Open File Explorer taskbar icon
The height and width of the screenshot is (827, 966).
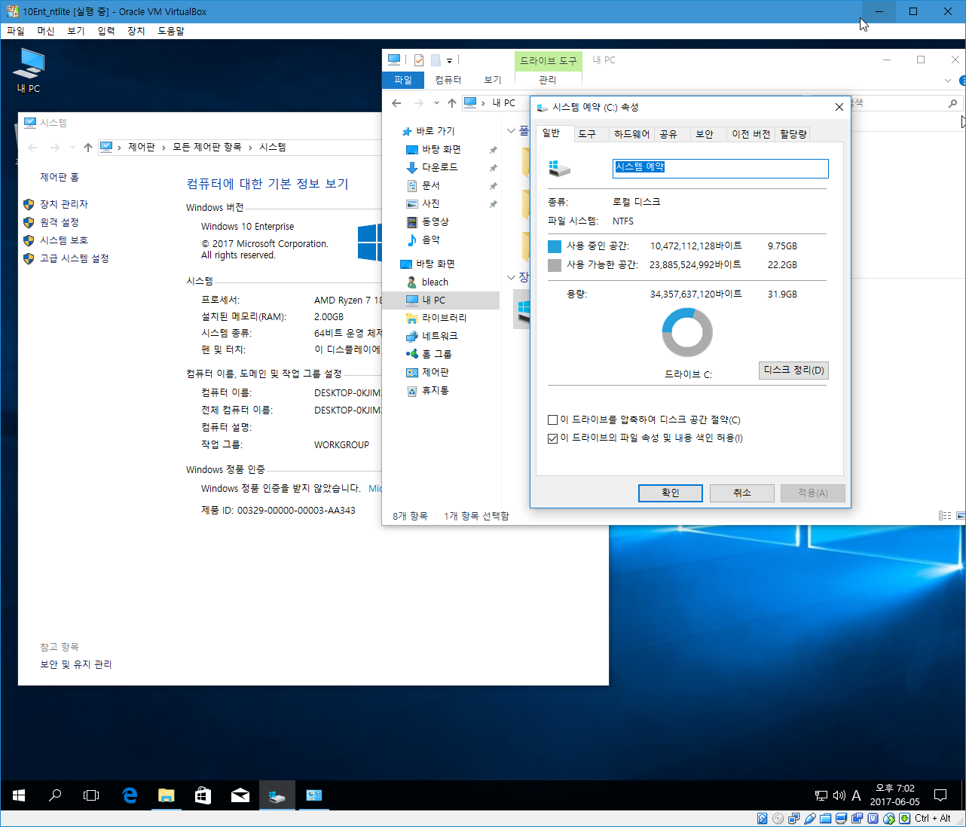click(167, 795)
